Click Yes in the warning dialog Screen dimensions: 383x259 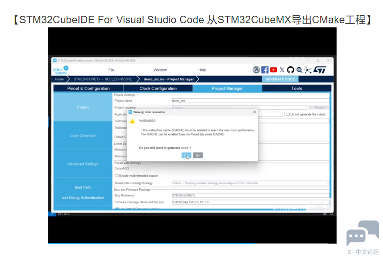[x=186, y=155]
